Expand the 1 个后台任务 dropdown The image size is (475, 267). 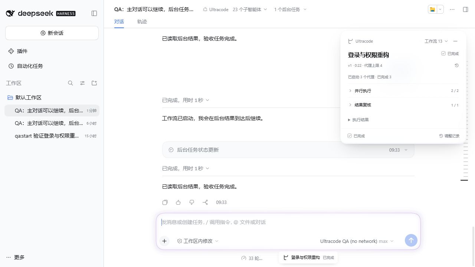click(290, 9)
